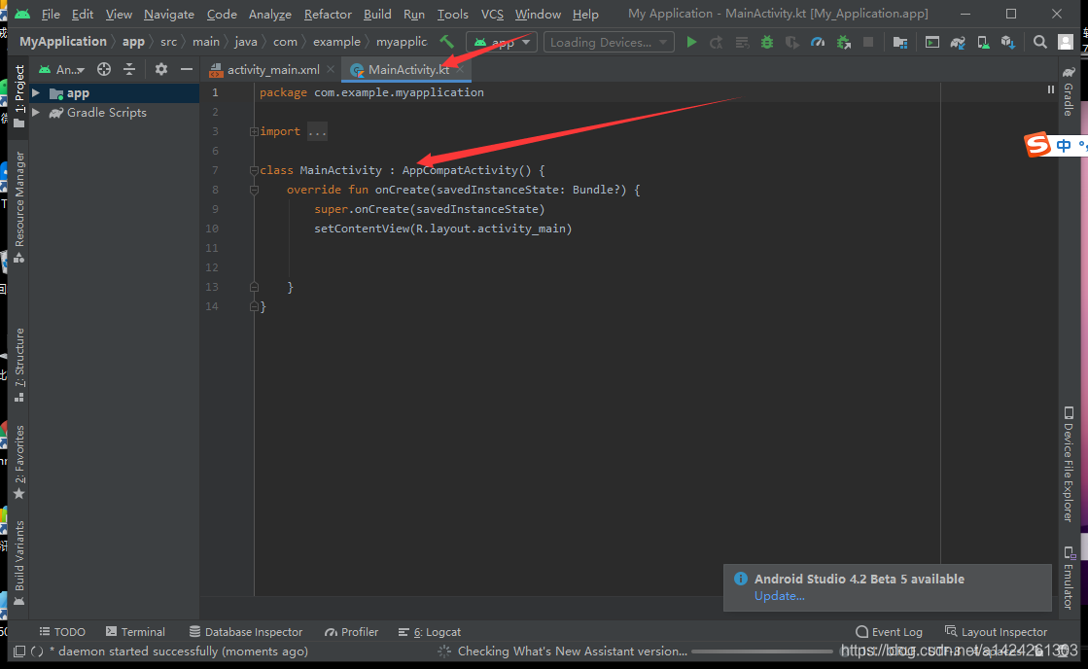Image resolution: width=1088 pixels, height=669 pixels.
Task: Toggle the Build Variants tool window
Action: click(x=19, y=563)
